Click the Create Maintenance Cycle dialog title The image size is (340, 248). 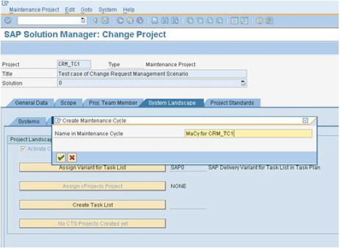pos(95,120)
